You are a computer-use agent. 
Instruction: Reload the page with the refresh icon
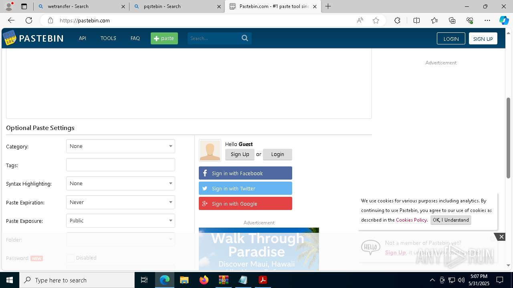point(29,20)
